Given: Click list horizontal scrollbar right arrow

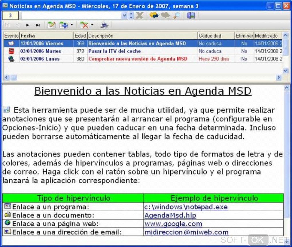Looking at the screenshot, I should coord(279,77).
